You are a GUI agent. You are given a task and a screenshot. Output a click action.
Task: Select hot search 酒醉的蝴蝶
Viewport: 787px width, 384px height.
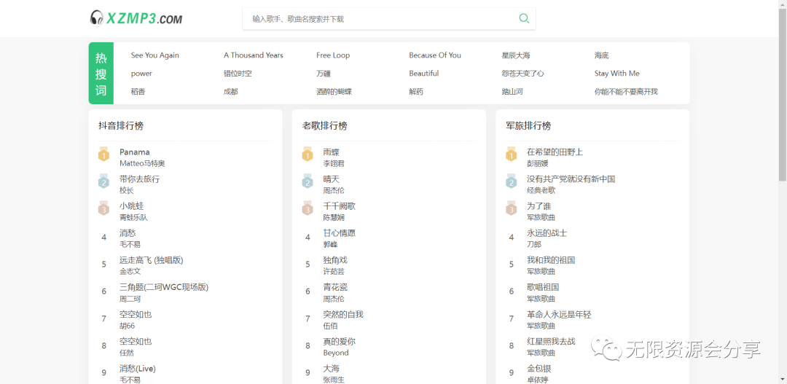point(334,91)
